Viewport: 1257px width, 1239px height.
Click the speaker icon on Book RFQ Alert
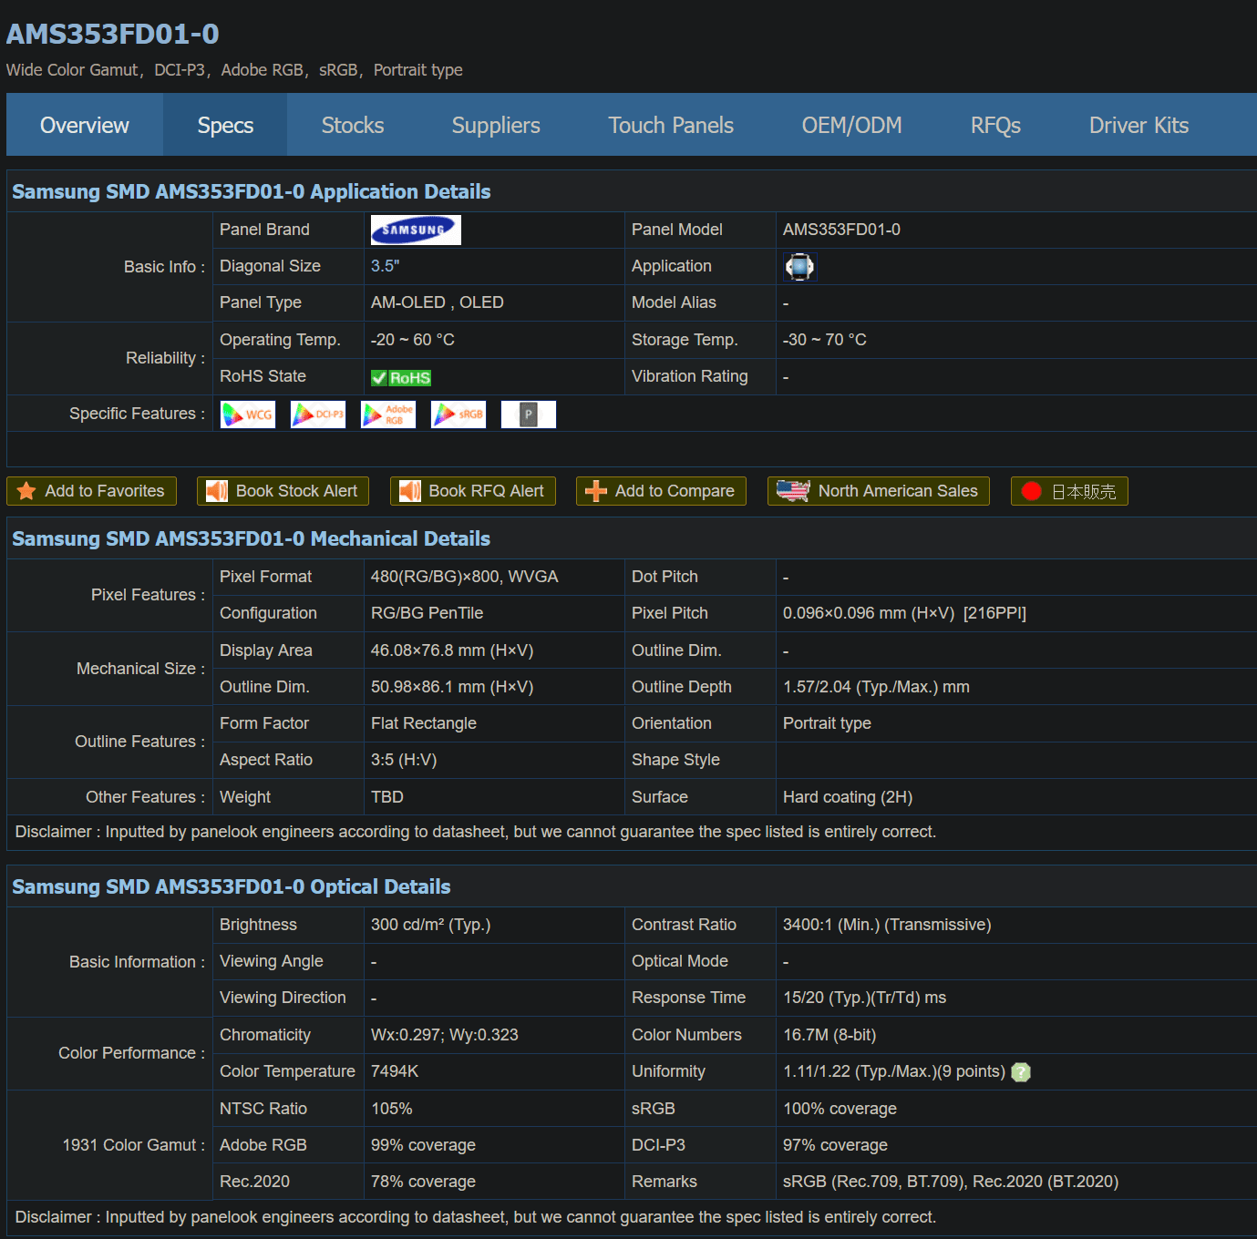click(x=410, y=491)
